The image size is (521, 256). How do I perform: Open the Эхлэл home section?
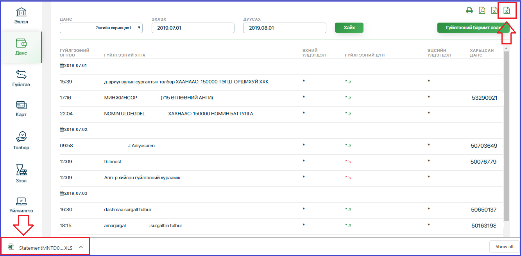tap(21, 15)
